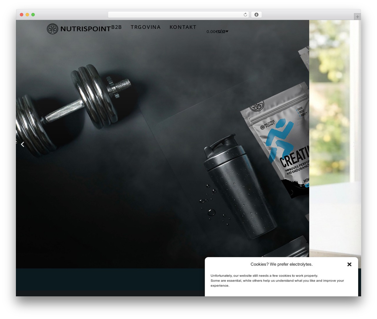Close the cookie notice
This screenshot has height=319, width=377.
[349, 264]
